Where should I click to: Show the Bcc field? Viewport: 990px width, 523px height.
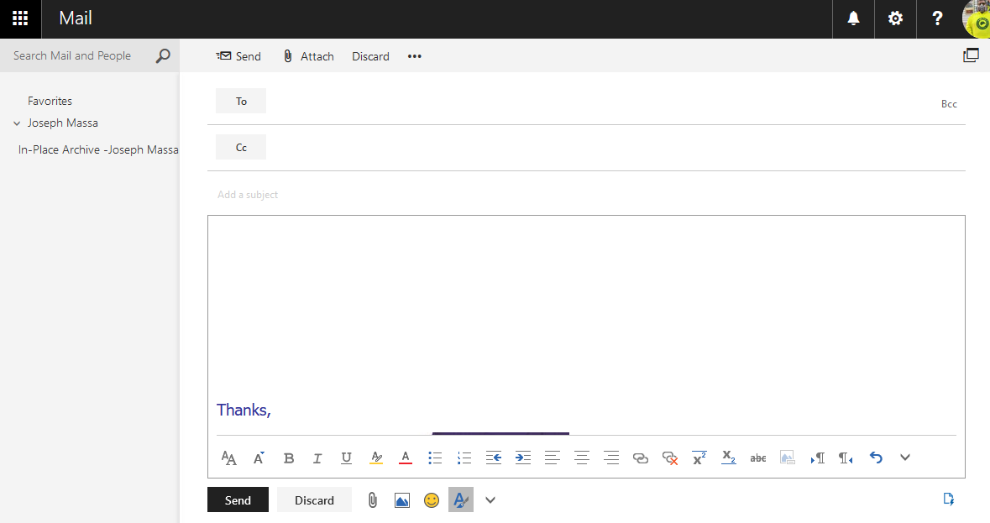949,103
